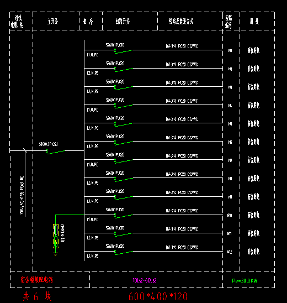Screen dimensions: 287x303
Task: Click the 线路及敷设方式 column header
Action: tap(181, 21)
